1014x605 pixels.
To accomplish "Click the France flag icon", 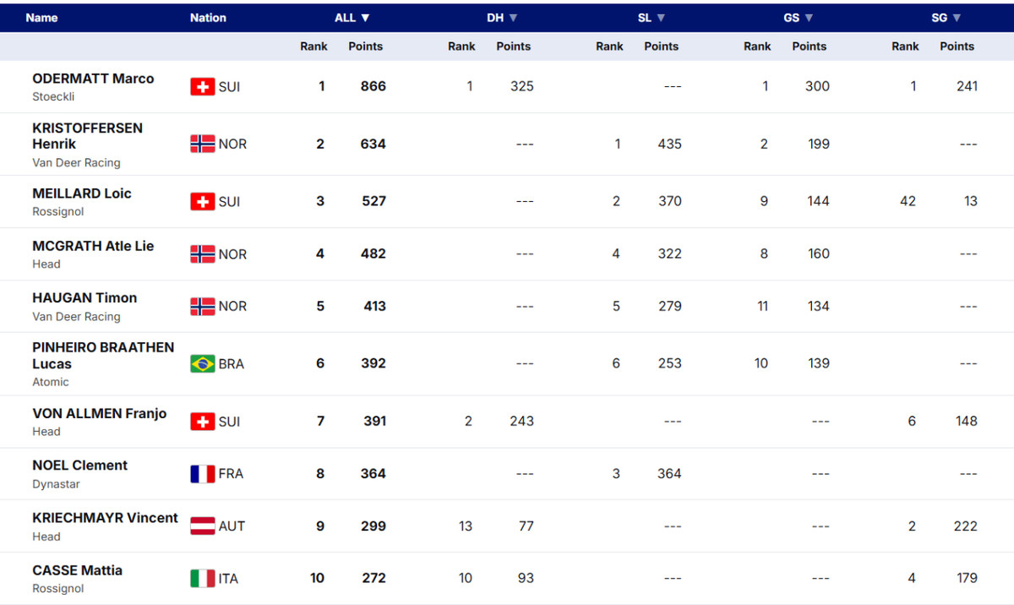I will click(203, 474).
